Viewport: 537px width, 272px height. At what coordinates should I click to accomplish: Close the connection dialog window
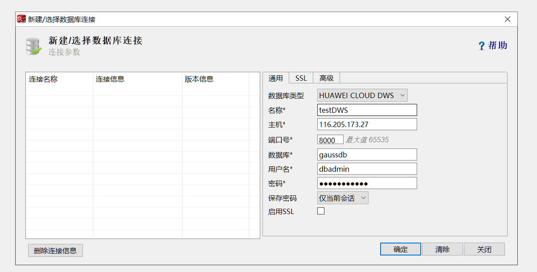tap(508, 19)
